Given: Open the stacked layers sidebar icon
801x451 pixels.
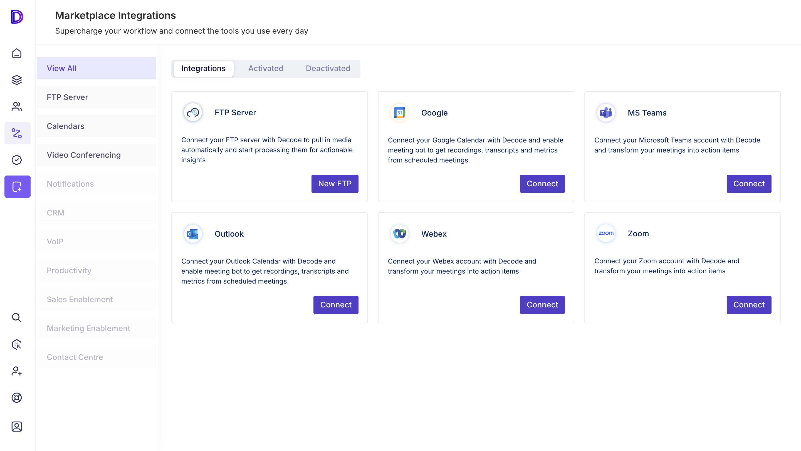Looking at the screenshot, I should (17, 80).
